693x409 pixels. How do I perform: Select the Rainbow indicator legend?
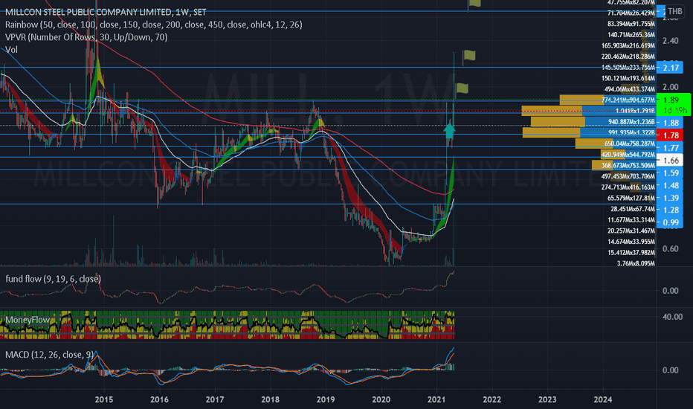click(154, 25)
